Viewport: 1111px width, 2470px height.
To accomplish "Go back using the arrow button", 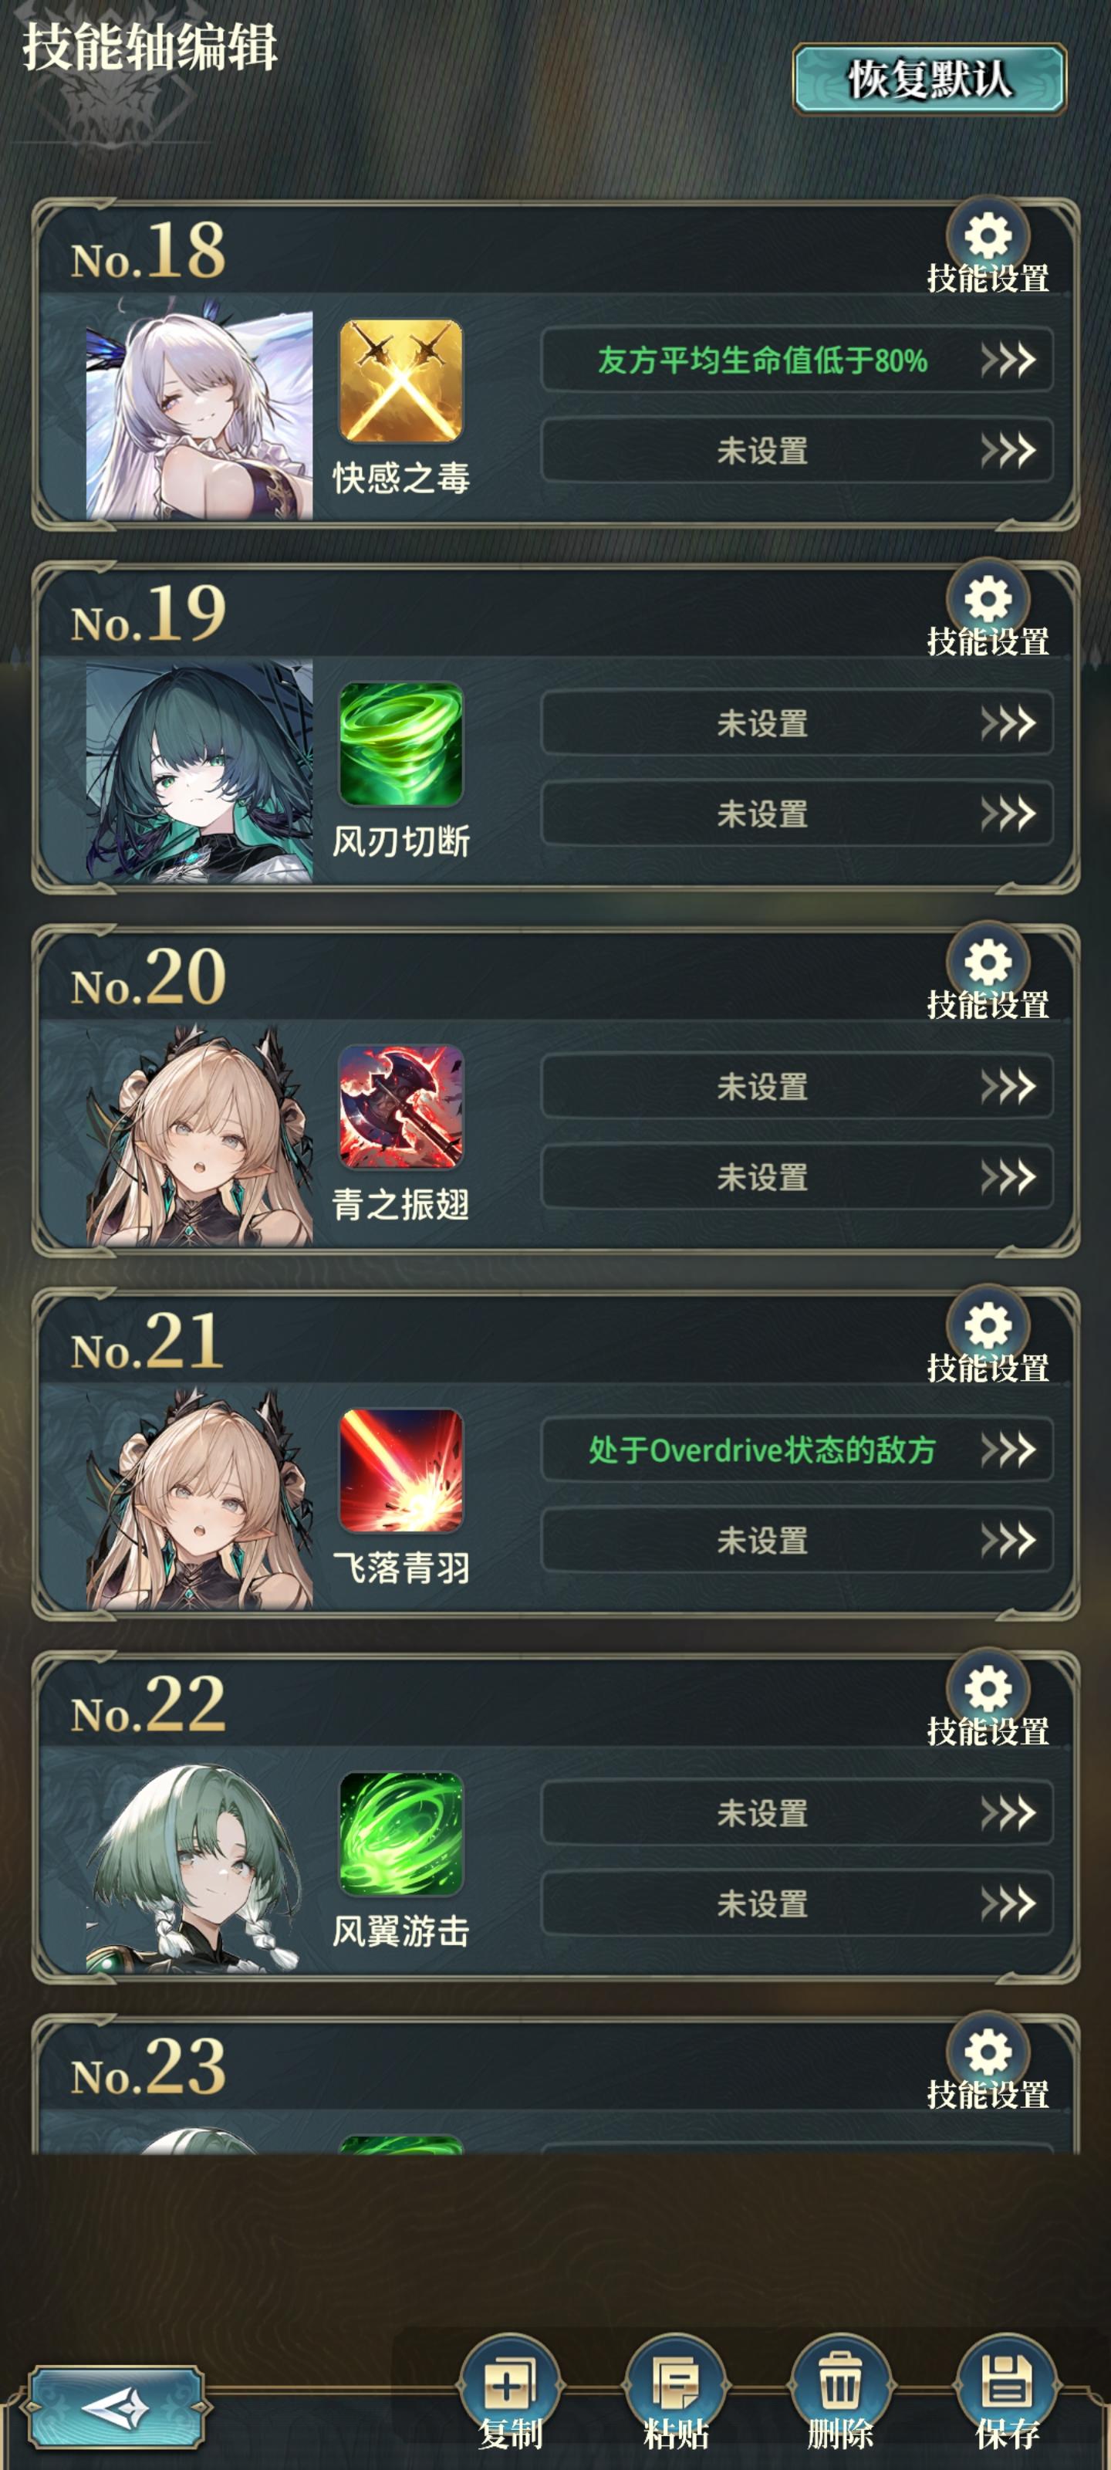I will pyautogui.click(x=115, y=2407).
